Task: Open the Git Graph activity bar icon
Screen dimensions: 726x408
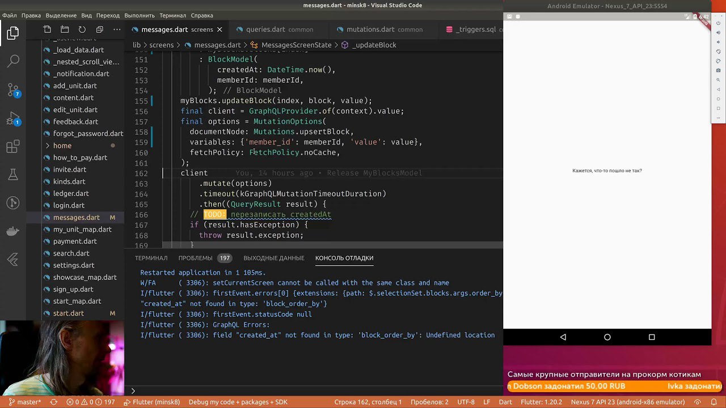Action: 13,203
